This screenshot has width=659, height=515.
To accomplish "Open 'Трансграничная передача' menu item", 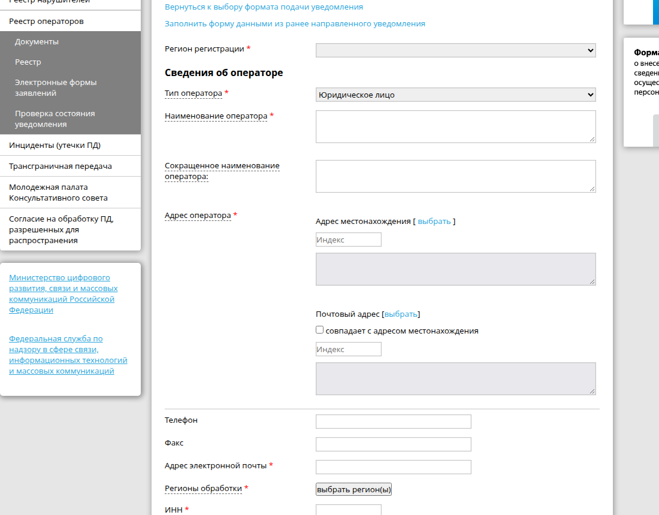I will point(70,166).
